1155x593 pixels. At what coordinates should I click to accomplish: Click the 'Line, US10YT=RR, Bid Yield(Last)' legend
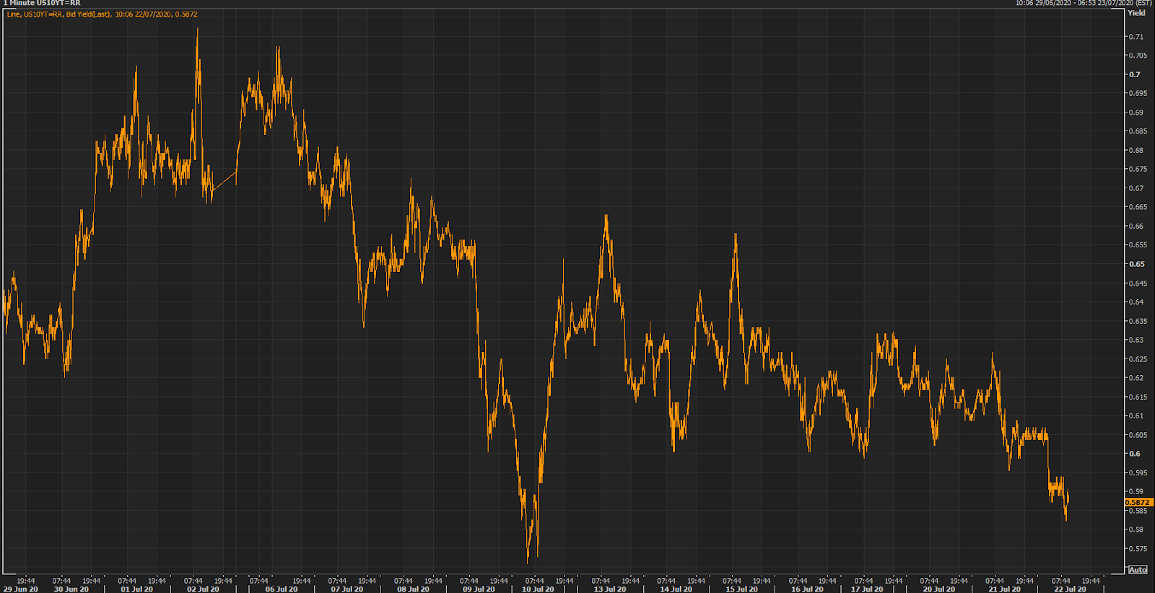(x=59, y=14)
